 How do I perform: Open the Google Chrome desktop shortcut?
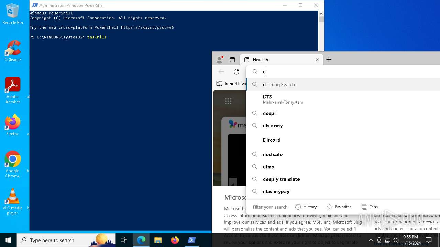coord(13,164)
